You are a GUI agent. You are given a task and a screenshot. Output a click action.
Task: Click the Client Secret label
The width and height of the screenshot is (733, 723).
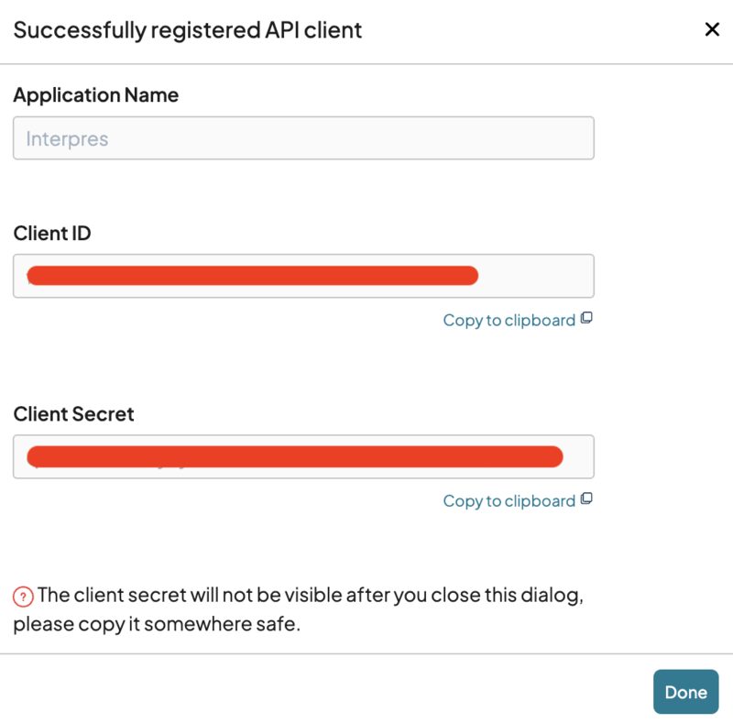coord(73,414)
